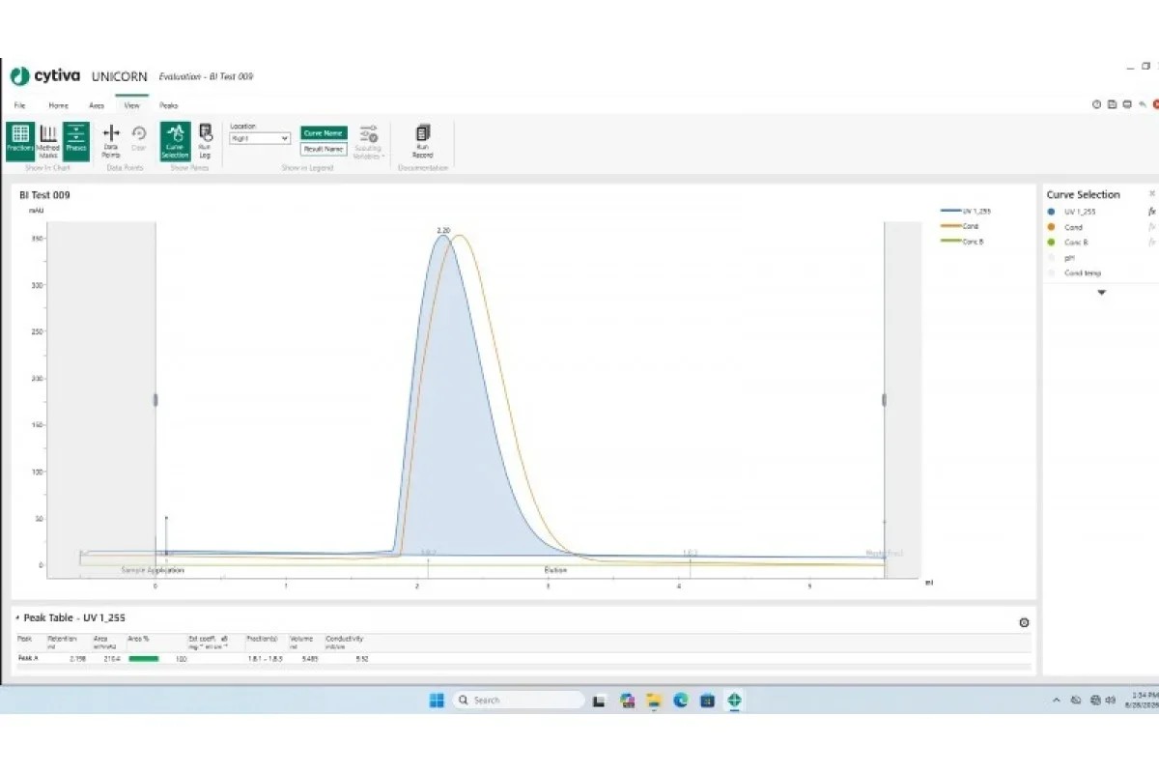Open the Windows Start menu
The width and height of the screenshot is (1159, 773).
point(436,700)
